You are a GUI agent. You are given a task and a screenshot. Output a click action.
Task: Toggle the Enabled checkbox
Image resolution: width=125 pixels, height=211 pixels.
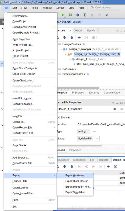click(58, 117)
